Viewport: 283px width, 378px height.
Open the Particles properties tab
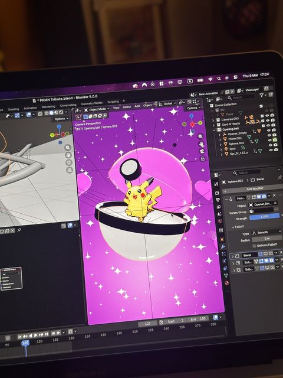(224, 254)
